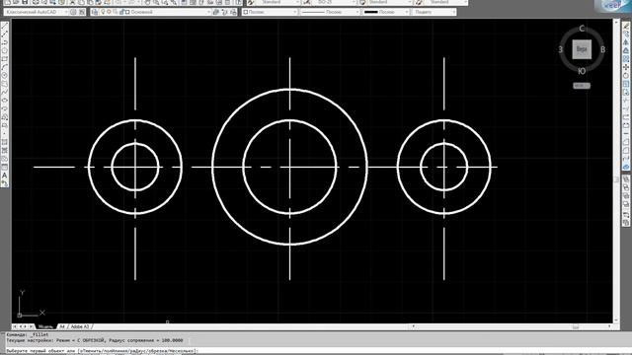Select the Ellipse draw tool
The width and height of the screenshot is (632, 355).
tap(4, 101)
